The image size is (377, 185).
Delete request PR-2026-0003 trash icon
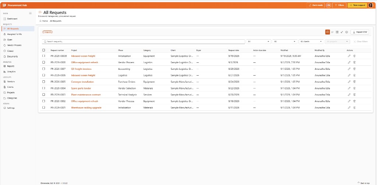(x=355, y=95)
